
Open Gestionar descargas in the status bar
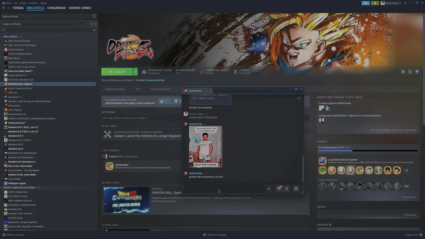tap(215, 235)
